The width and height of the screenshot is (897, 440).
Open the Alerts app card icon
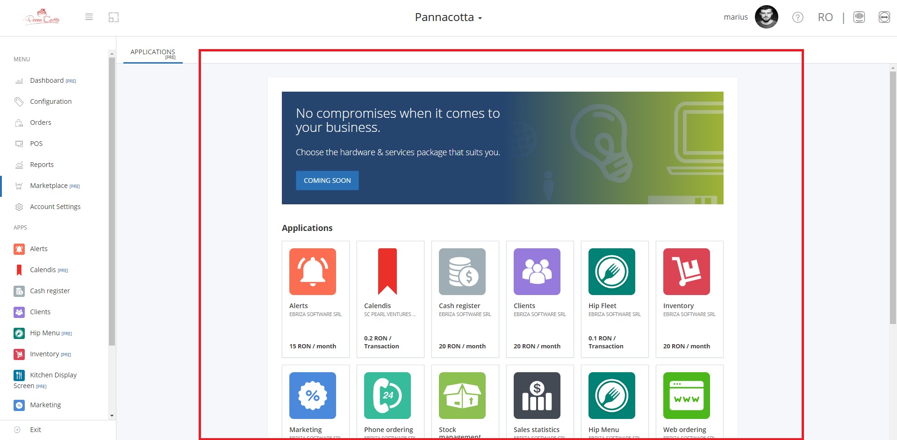(312, 272)
